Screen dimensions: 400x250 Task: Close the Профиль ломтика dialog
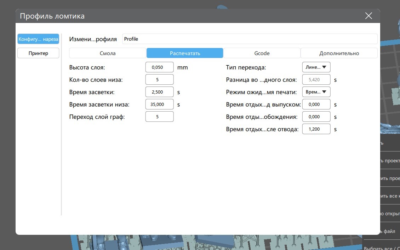coord(368,16)
